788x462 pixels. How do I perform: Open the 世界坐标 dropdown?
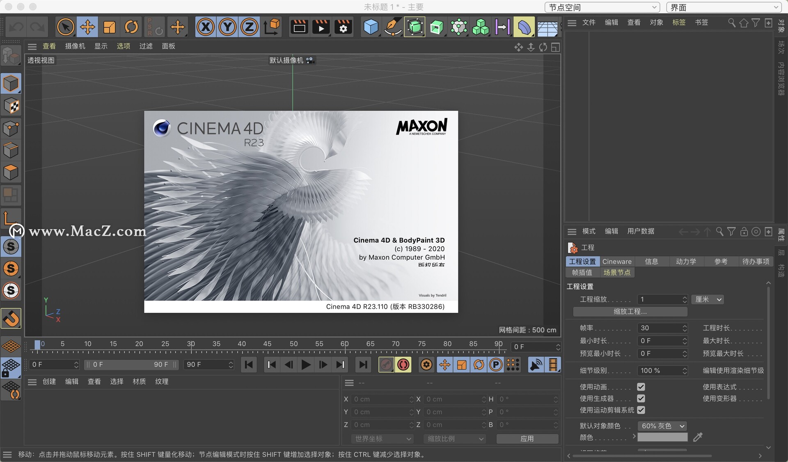[382, 439]
